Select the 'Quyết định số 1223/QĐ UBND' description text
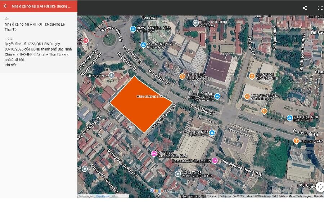Screen dimensions: 324x203 [x=38, y=52]
